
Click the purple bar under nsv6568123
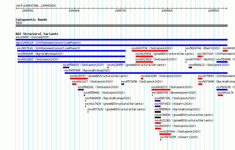[x=190, y=67]
